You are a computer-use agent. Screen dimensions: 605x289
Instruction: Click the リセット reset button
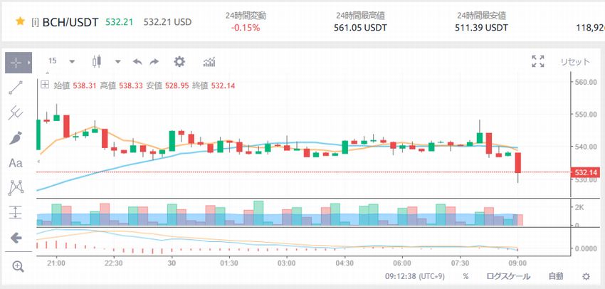point(575,62)
